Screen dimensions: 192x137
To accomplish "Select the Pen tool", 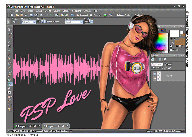I will (x=9, y=101).
